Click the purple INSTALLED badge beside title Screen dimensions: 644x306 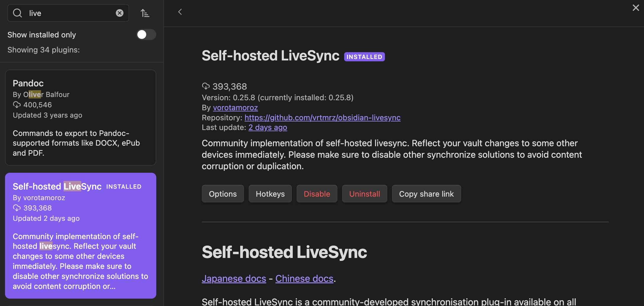364,57
